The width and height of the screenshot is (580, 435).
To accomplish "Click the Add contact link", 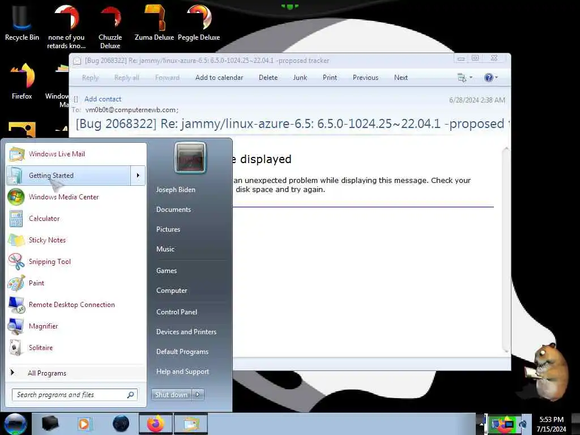I will pos(103,99).
